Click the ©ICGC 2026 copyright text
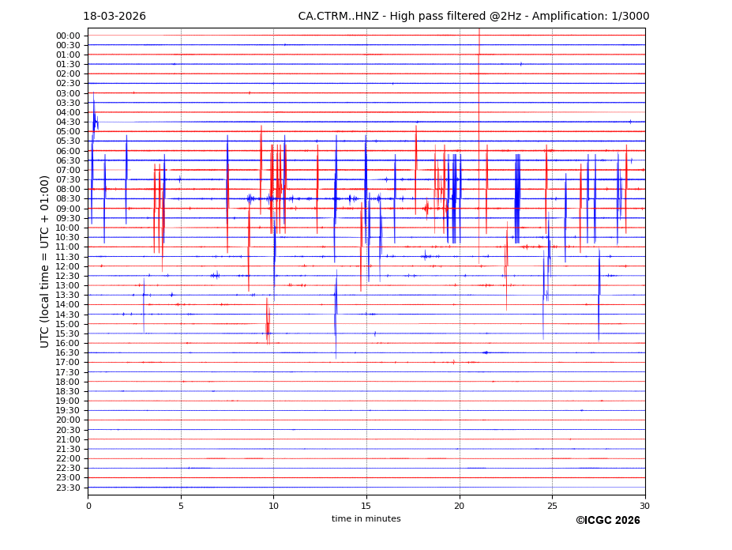 [607, 521]
